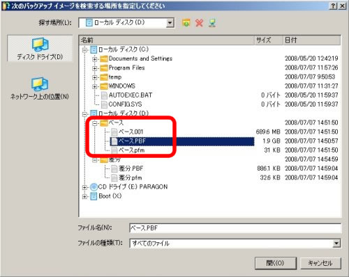Select the ベース.pfm file name

click(132, 150)
